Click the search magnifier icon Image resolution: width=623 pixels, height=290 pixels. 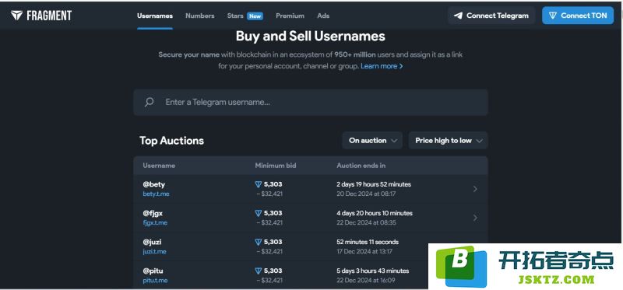[149, 102]
